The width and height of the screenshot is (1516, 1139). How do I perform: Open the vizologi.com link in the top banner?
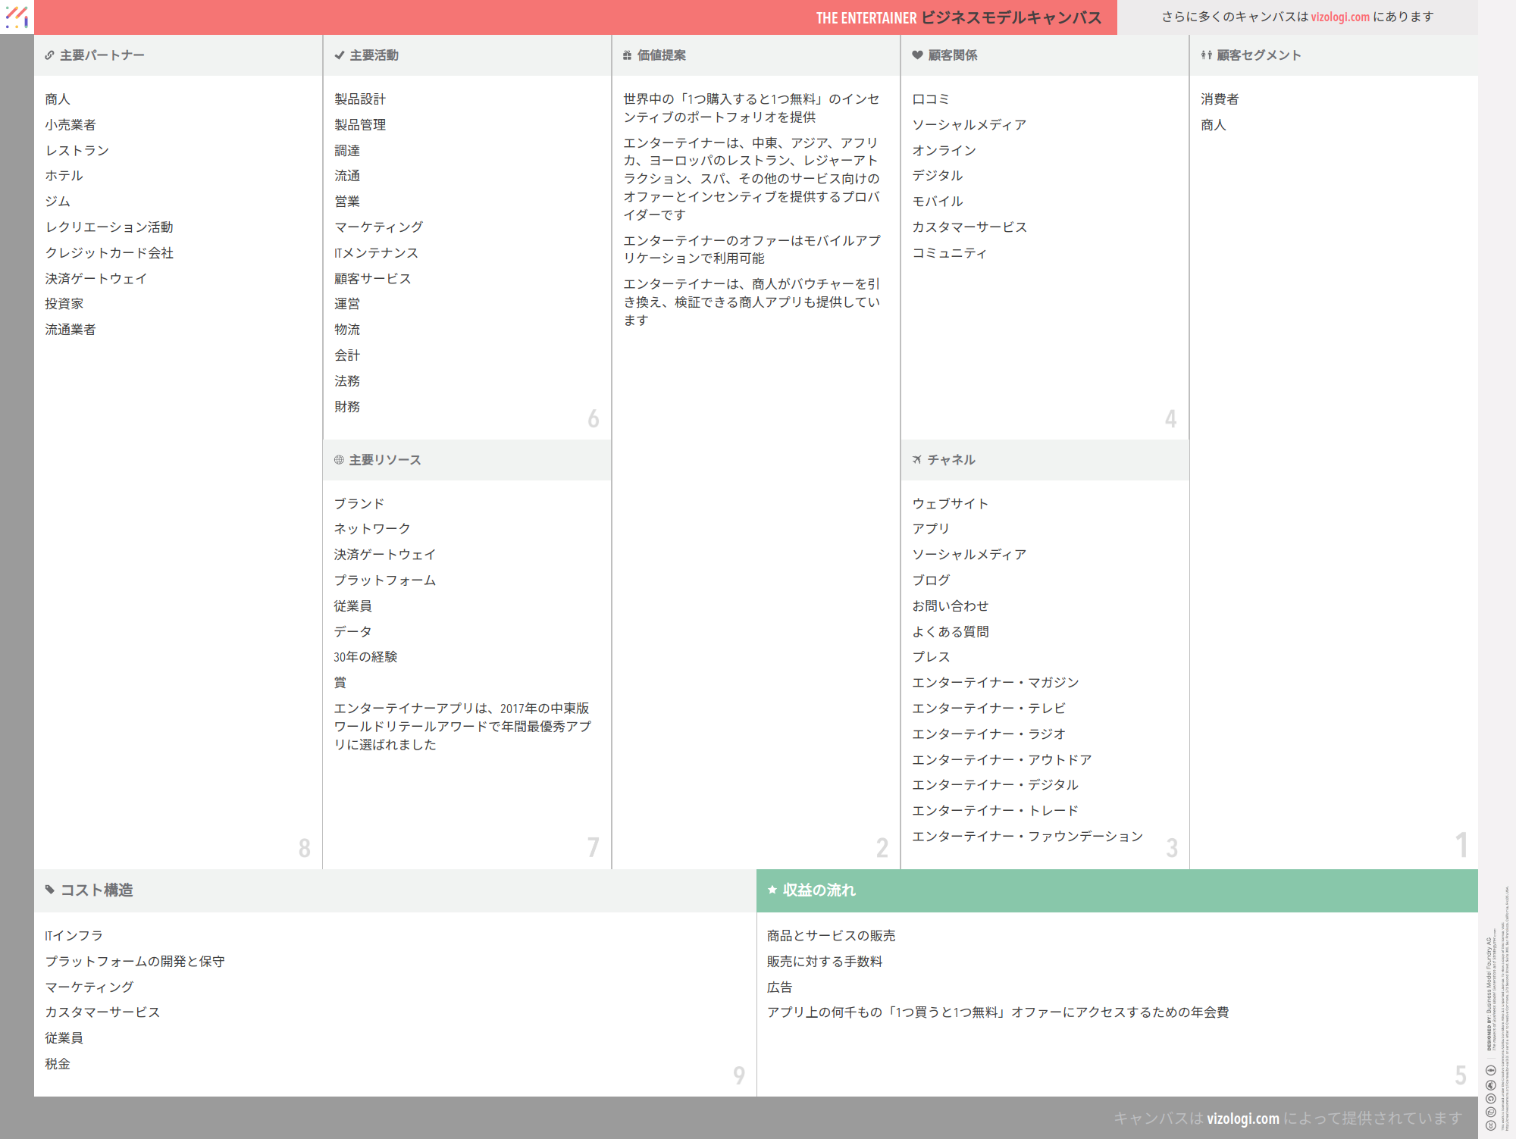click(x=1340, y=17)
